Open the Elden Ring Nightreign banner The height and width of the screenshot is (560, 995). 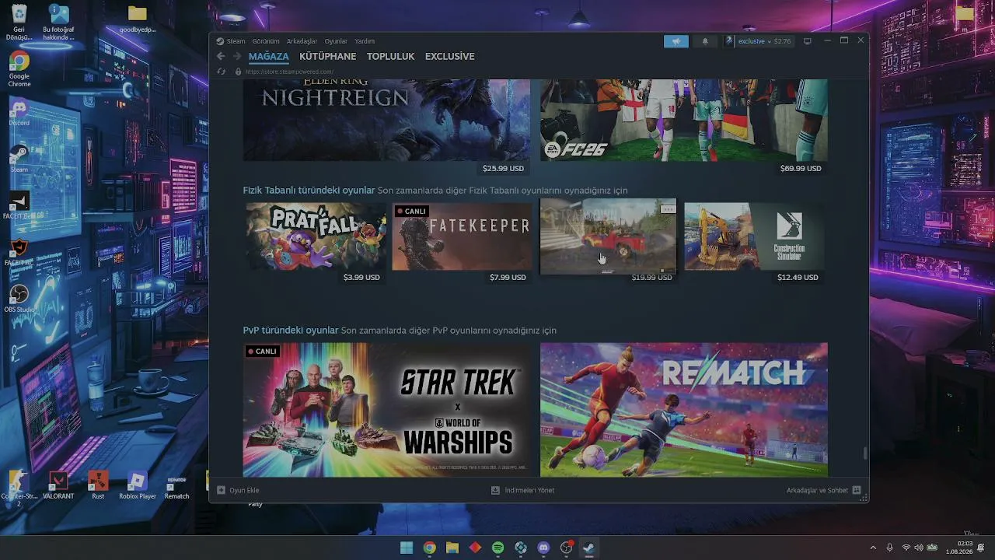point(386,120)
